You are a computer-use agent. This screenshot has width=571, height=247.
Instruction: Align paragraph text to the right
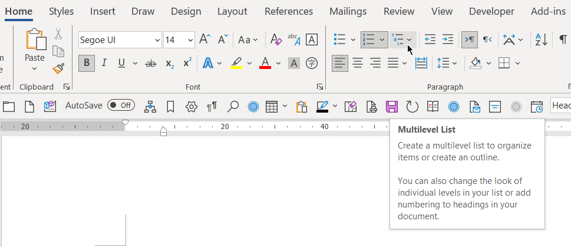click(375, 64)
